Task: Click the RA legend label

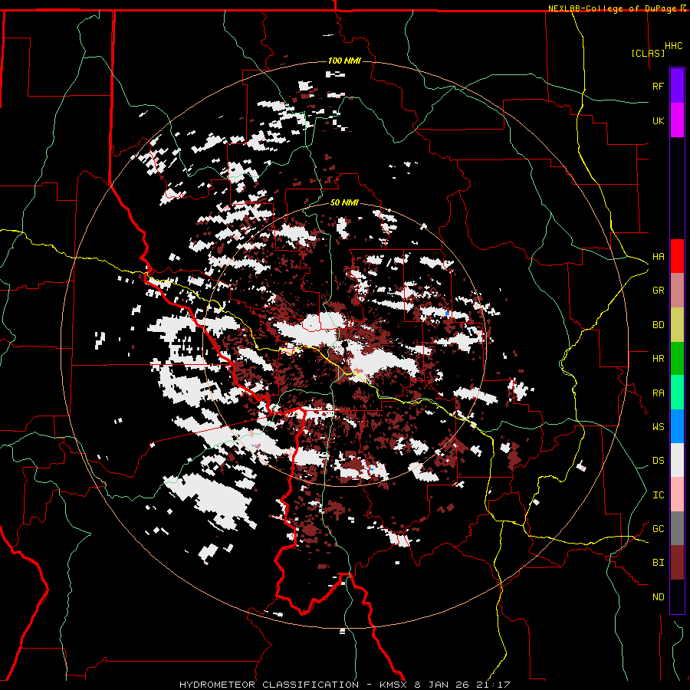Action: (x=658, y=393)
